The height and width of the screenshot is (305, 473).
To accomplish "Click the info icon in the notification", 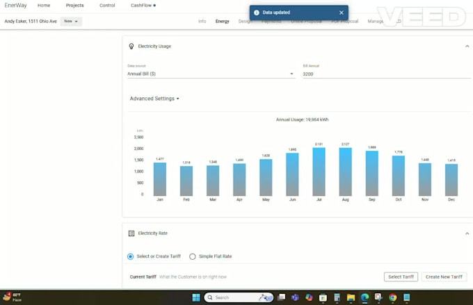I will (x=256, y=13).
